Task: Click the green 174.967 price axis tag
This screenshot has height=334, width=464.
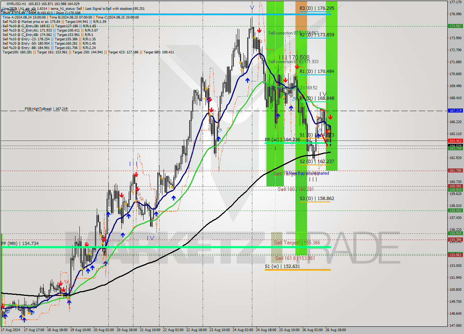Action: coord(455,26)
